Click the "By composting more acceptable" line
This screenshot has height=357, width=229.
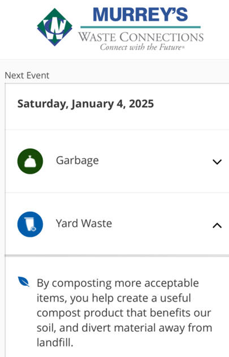(x=118, y=283)
